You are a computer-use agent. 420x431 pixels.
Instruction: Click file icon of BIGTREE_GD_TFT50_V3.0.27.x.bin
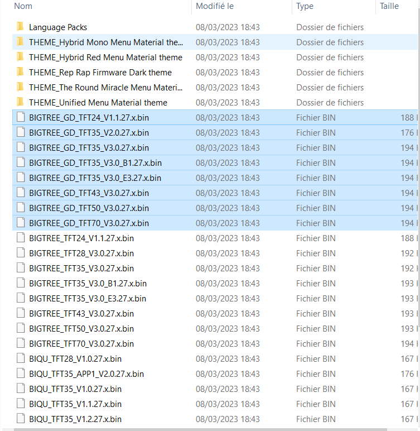21,208
